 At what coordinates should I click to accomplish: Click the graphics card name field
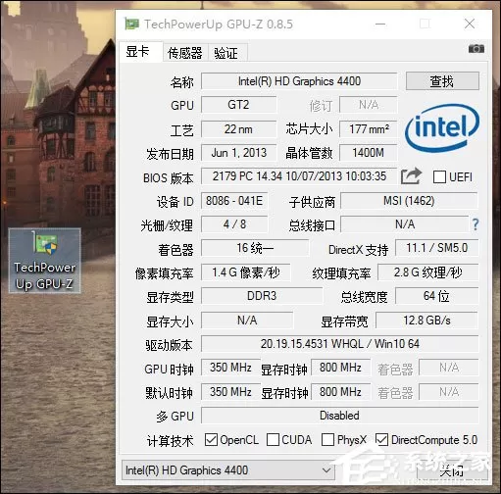(299, 81)
